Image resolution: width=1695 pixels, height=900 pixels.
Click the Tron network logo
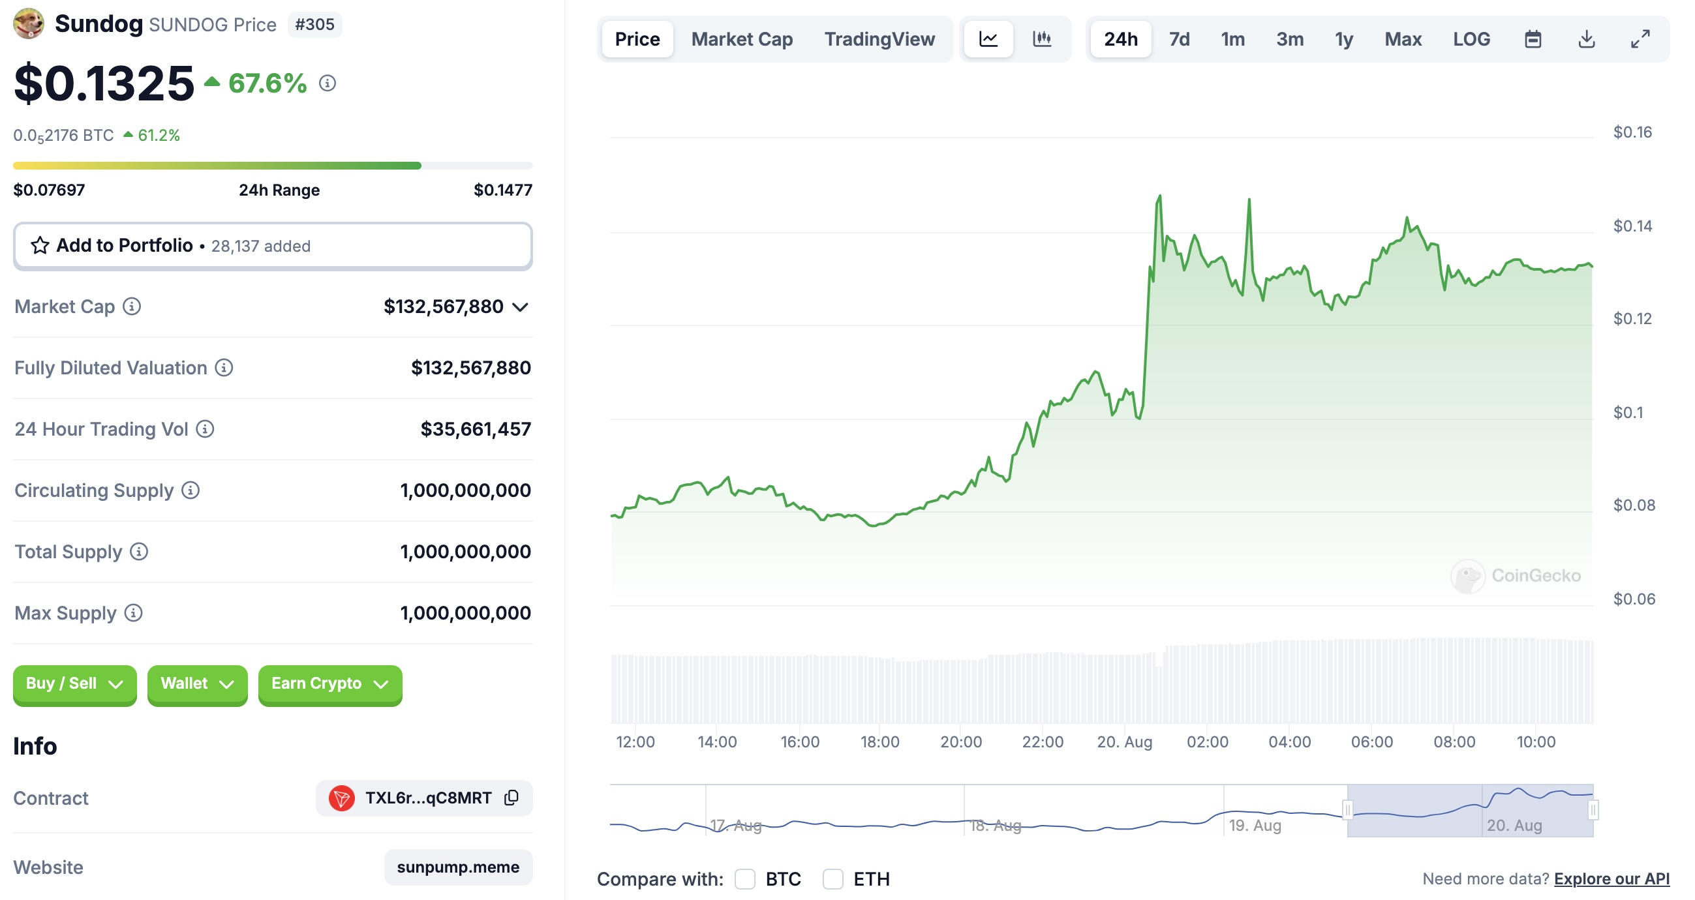click(x=341, y=798)
